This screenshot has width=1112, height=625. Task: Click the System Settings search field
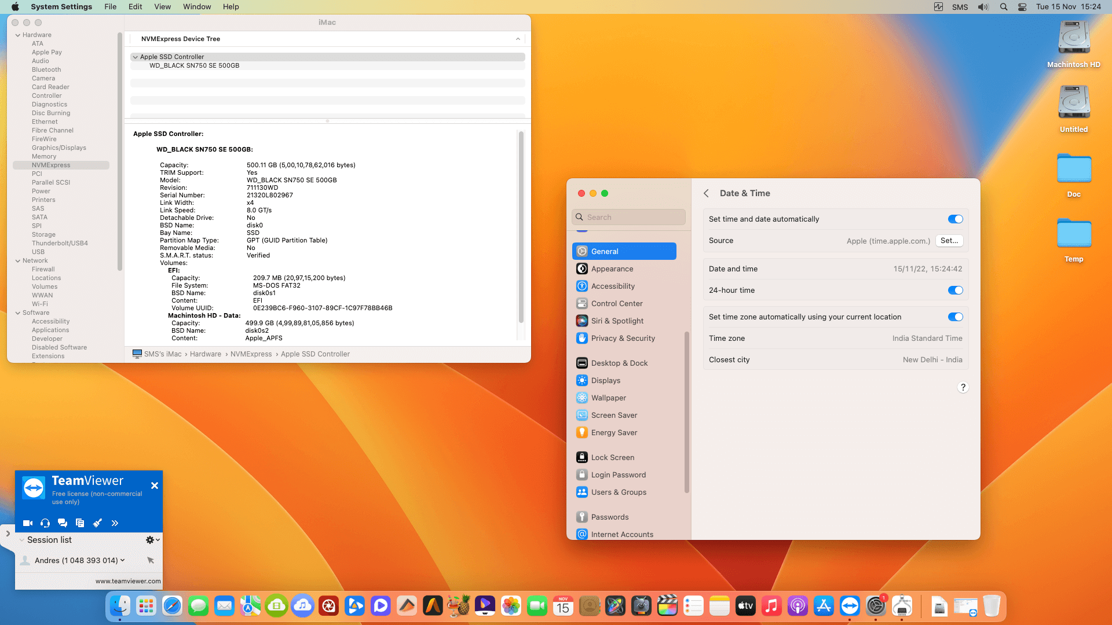coord(628,217)
